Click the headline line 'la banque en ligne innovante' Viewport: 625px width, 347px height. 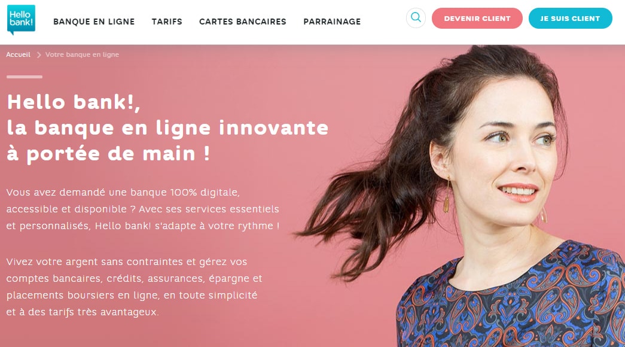click(167, 129)
